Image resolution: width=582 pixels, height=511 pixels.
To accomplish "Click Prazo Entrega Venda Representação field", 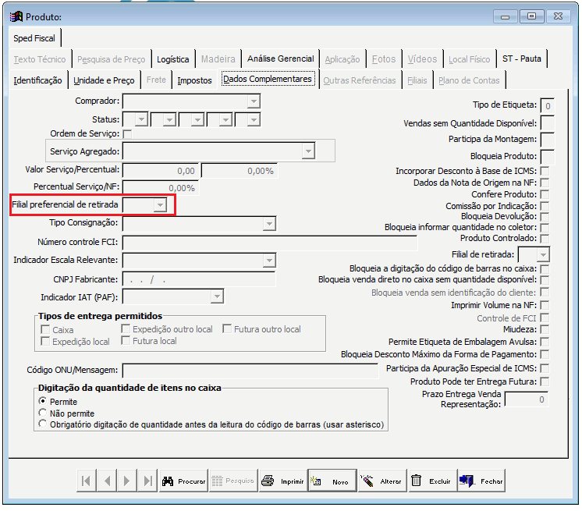I will (x=527, y=399).
